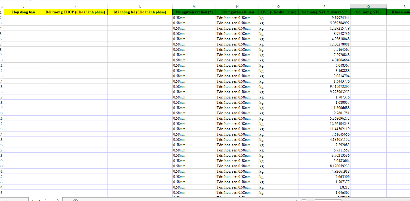
Task: Select cell with value 9.225903255
Action: tap(324, 92)
